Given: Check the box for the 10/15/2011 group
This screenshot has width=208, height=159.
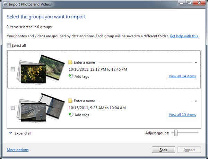Looking at the screenshot, I should pos(13,108).
